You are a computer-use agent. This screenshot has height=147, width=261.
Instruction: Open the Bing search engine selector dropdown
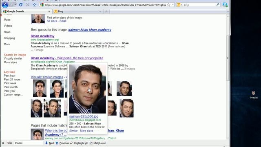pyautogui.click(x=179, y=5)
